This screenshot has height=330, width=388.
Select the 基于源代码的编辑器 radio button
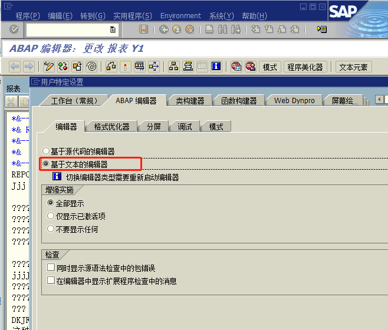tap(46, 151)
